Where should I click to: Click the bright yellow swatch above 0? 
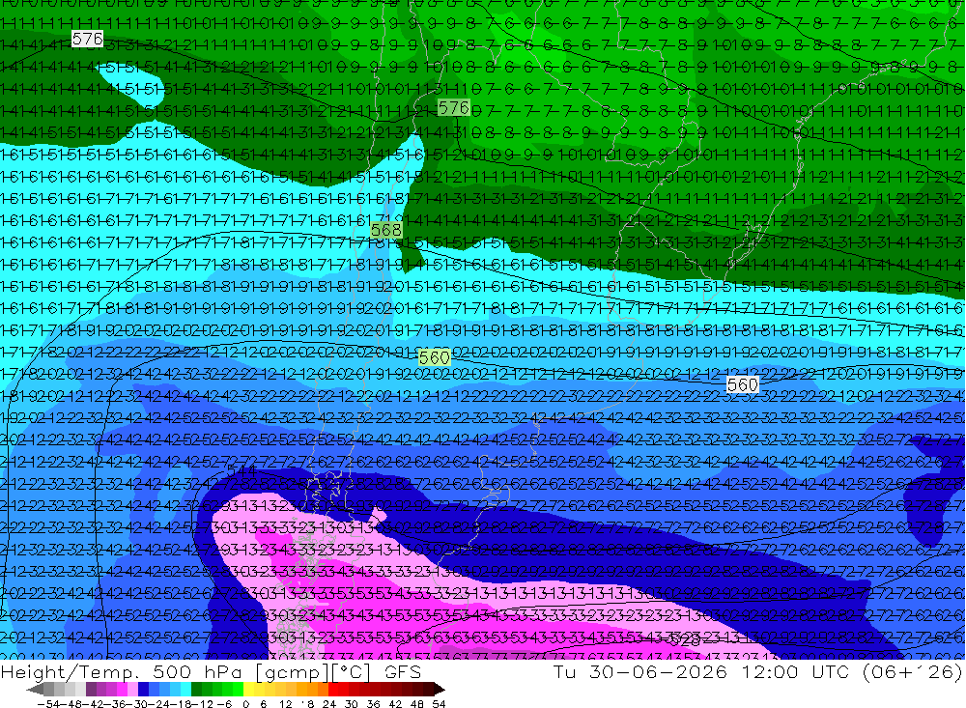click(x=249, y=690)
